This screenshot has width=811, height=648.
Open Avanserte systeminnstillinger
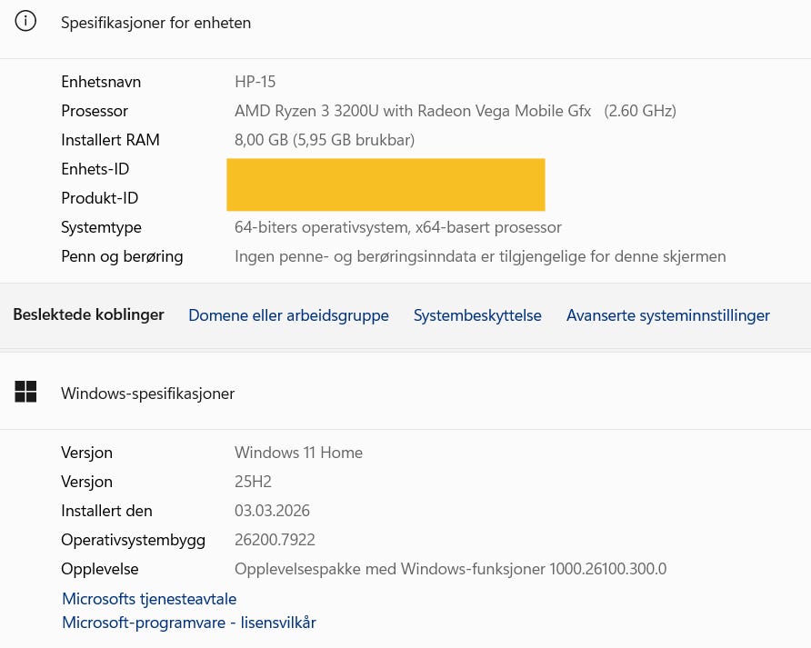(667, 315)
